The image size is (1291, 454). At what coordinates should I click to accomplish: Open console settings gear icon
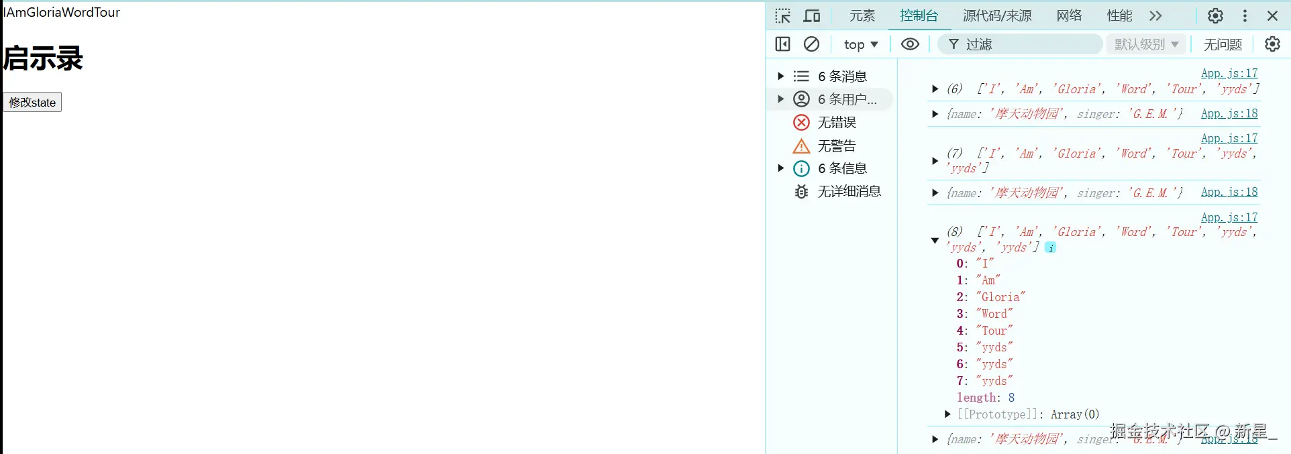coord(1272,44)
